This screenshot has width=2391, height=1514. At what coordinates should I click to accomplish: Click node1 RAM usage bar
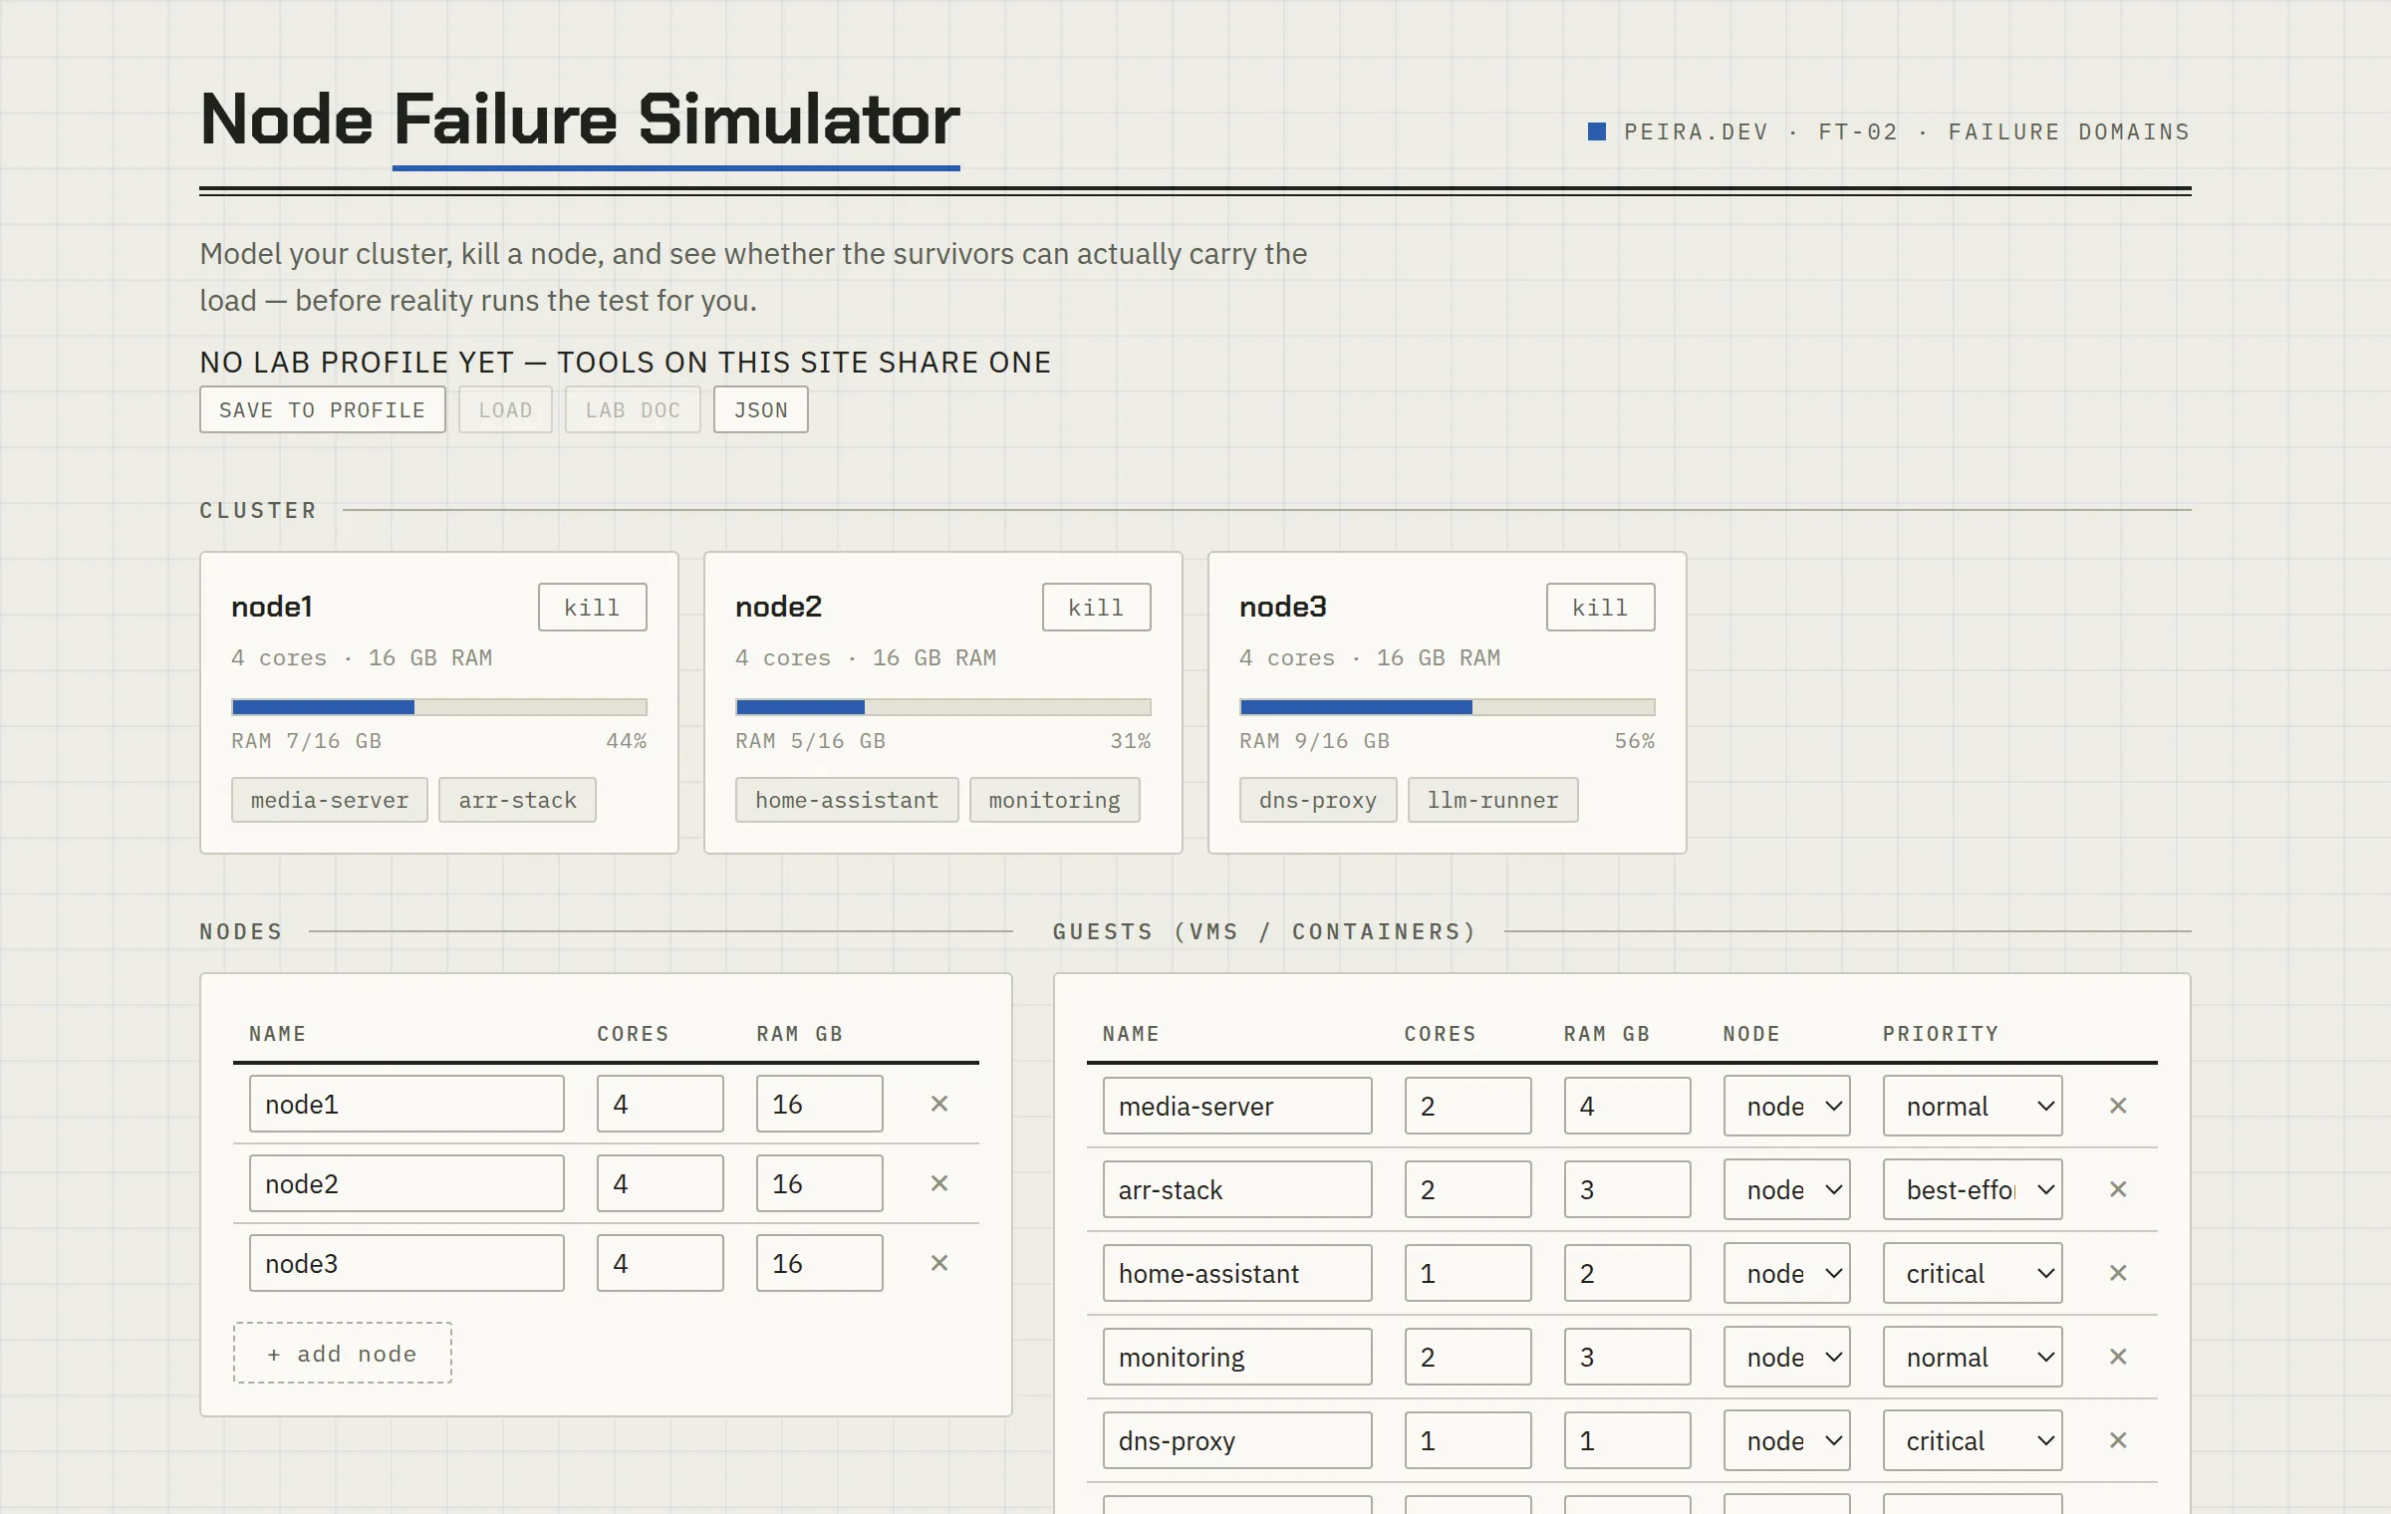438,707
